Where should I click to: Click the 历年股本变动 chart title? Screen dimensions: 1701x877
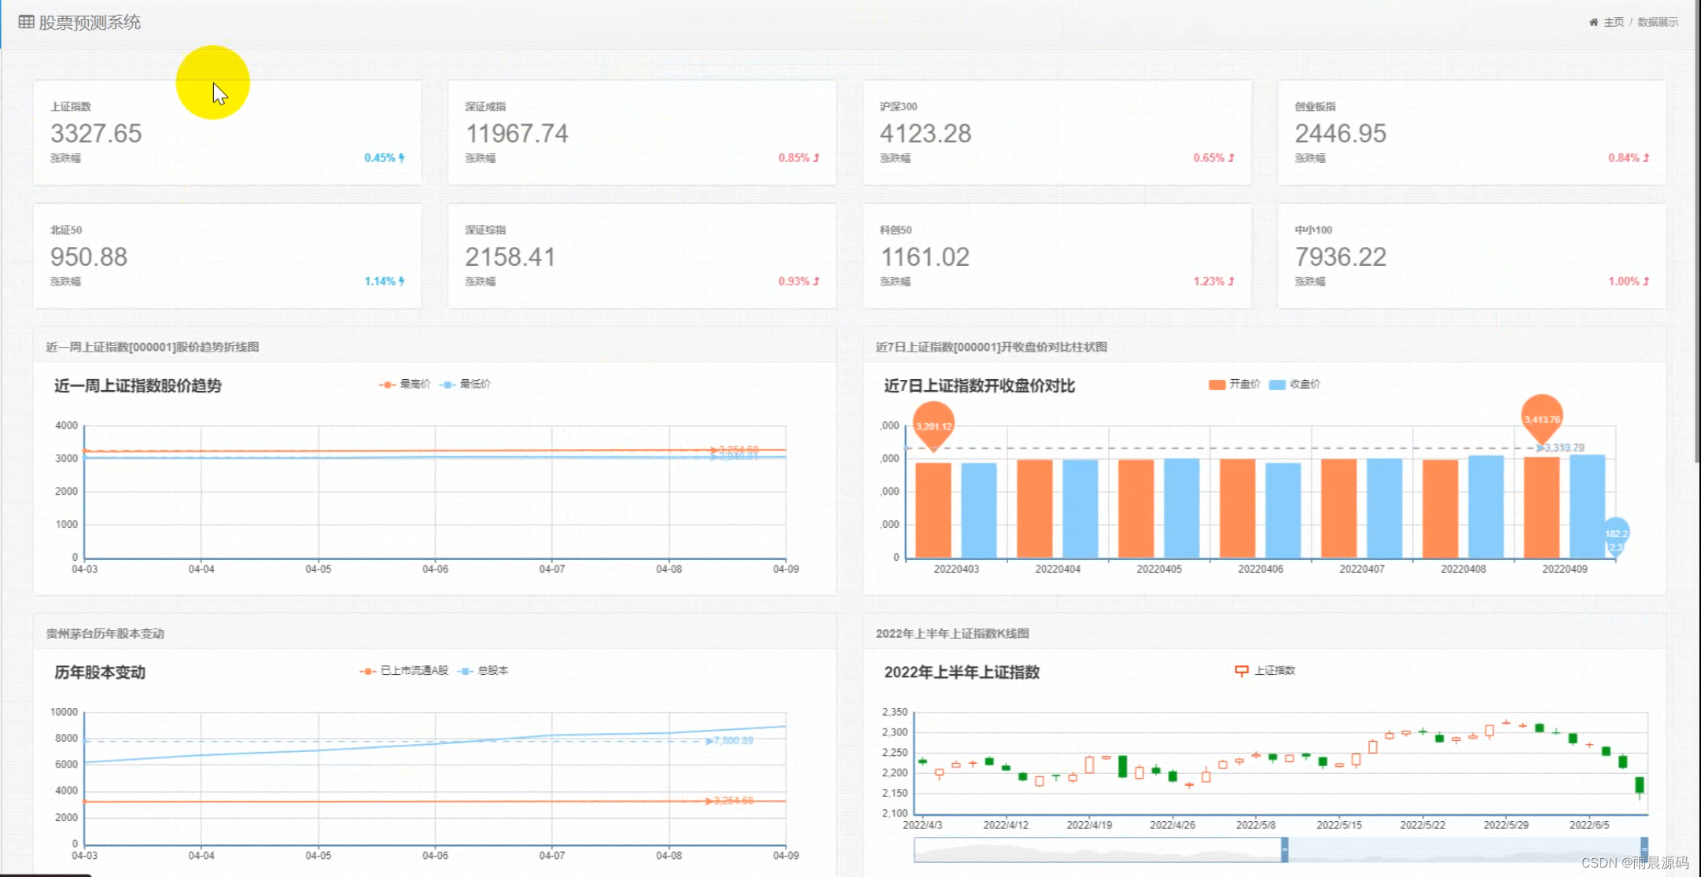[x=100, y=672]
